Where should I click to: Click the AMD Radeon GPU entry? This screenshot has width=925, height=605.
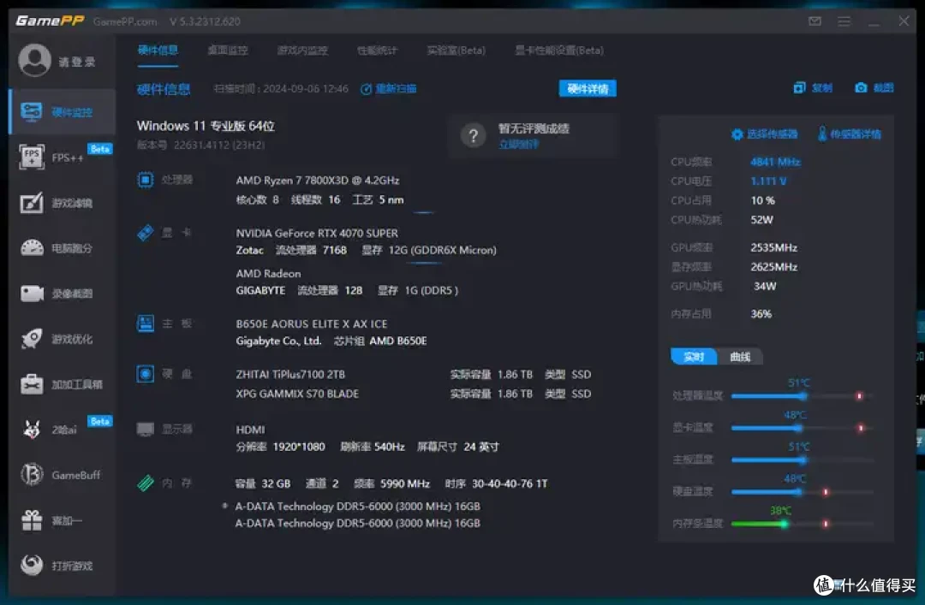tap(268, 274)
